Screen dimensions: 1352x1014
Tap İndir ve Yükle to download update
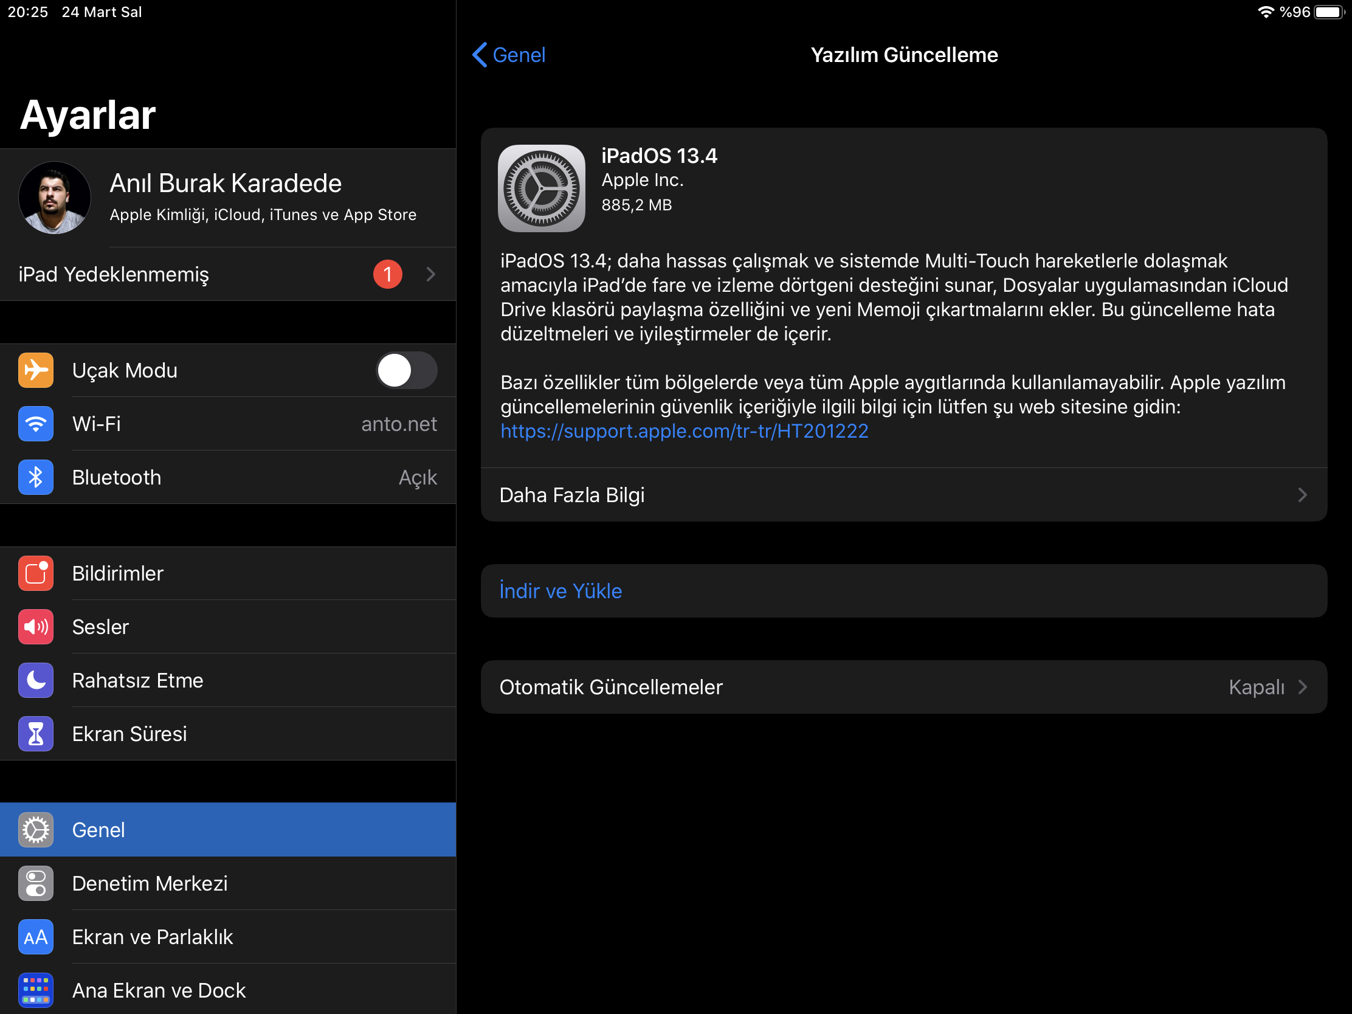point(904,591)
